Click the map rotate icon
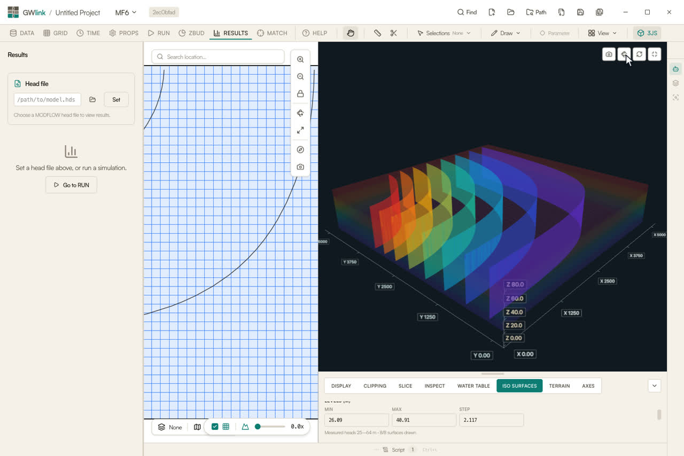Viewport: 684px width, 456px height. (x=300, y=113)
